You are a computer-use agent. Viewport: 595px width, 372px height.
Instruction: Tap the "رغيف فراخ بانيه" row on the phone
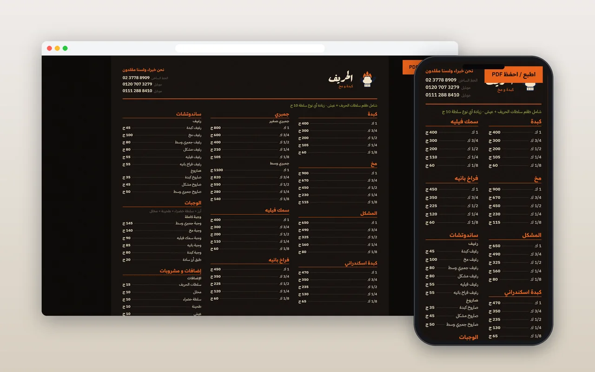pyautogui.click(x=452, y=293)
